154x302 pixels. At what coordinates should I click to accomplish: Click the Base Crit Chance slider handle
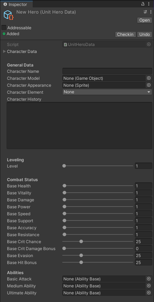click(81, 241)
